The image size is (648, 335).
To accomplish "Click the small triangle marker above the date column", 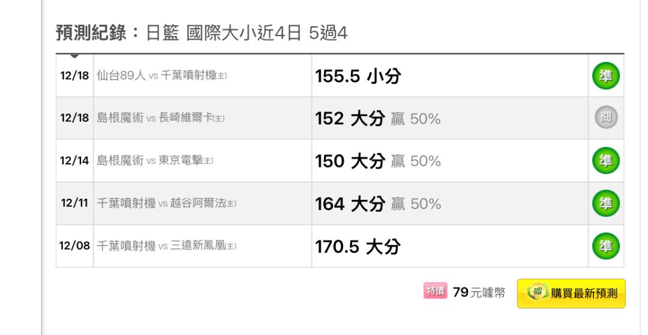I will pos(74,56).
